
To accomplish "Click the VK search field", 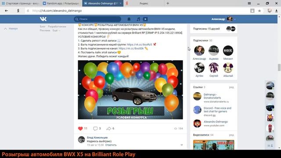I will pos(97,19).
